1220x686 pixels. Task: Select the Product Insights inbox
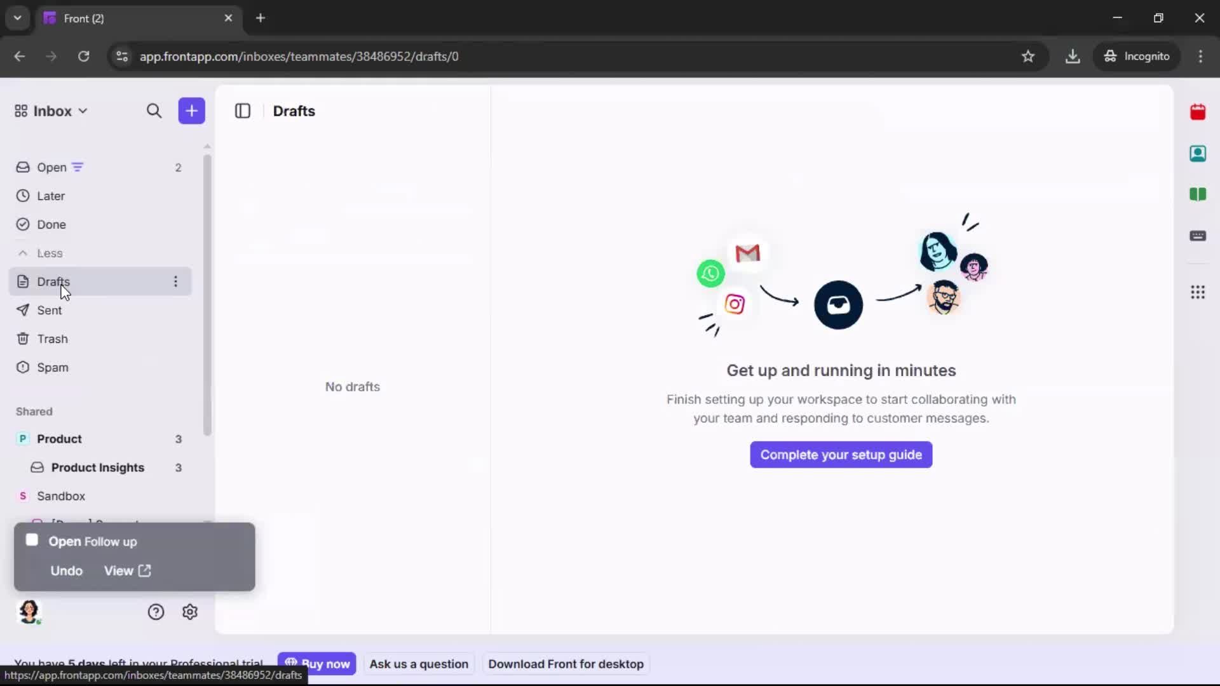(x=98, y=467)
